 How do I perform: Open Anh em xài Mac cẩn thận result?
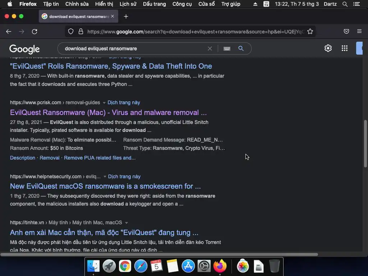click(104, 233)
